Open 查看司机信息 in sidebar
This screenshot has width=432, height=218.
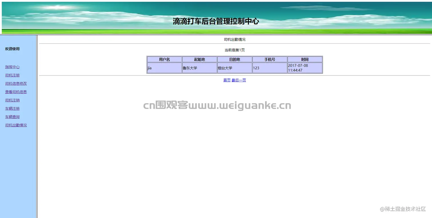point(16,92)
